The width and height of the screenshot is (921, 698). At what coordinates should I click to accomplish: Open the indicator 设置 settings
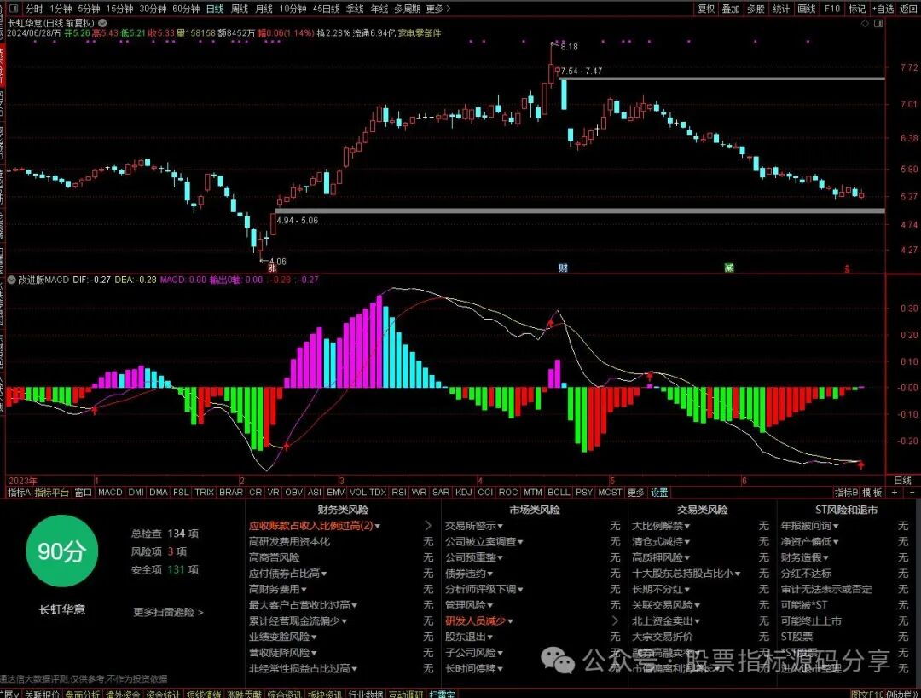[x=659, y=492]
